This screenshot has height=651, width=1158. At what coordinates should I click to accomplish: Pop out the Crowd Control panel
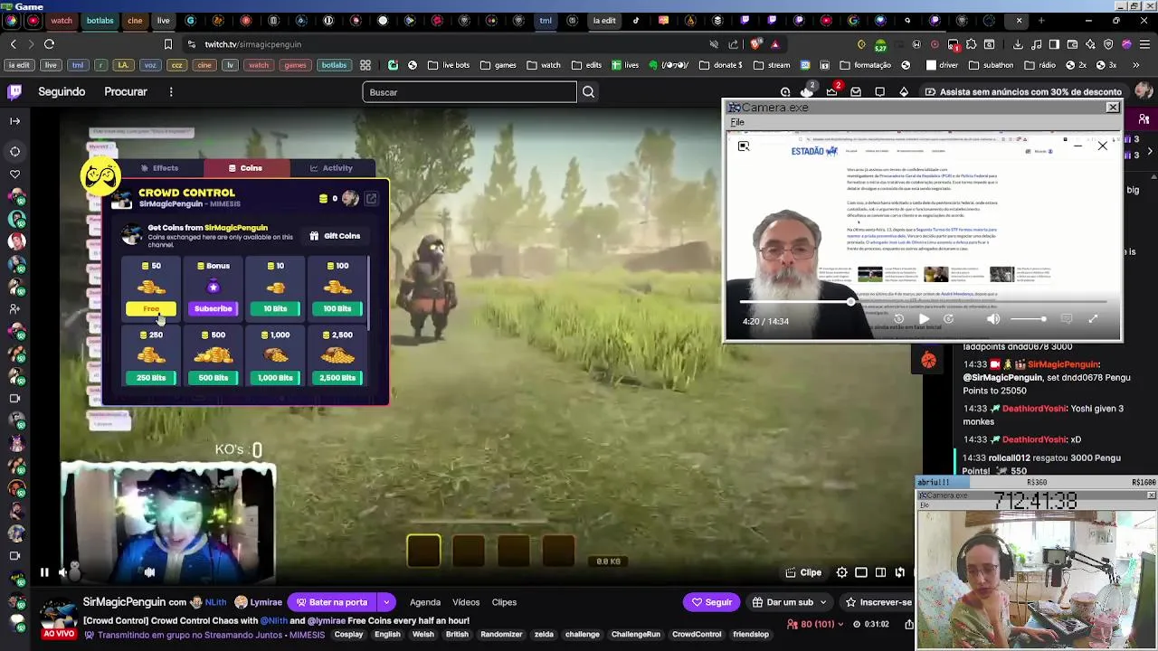point(371,199)
